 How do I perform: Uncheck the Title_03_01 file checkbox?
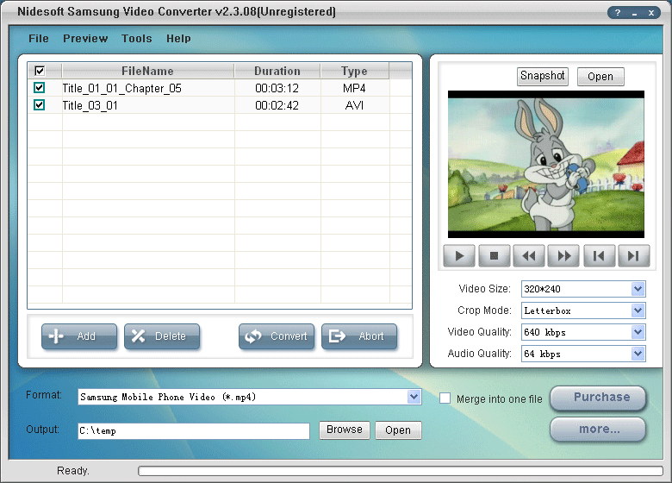point(39,105)
